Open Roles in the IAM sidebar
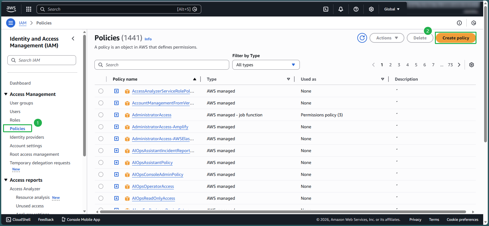The width and height of the screenshot is (489, 226). (x=15, y=120)
